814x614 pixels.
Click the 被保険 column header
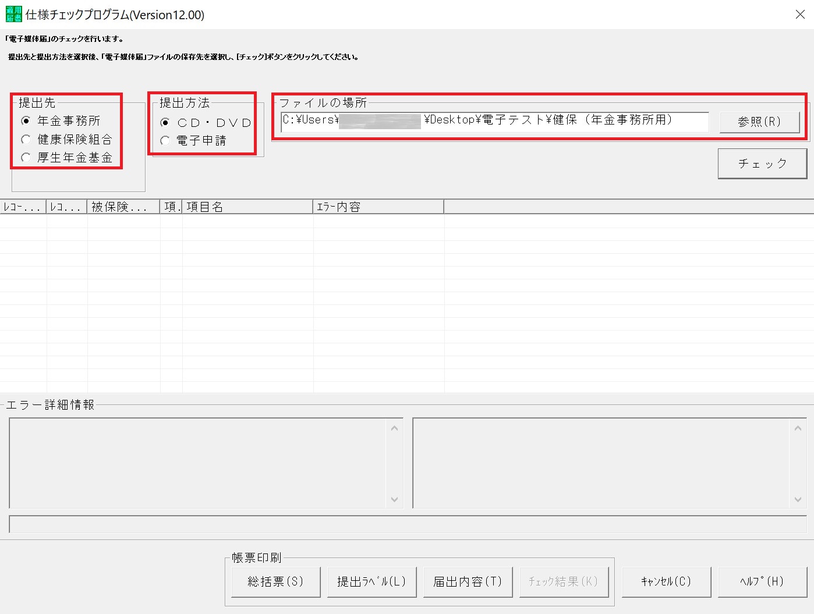[x=123, y=207]
